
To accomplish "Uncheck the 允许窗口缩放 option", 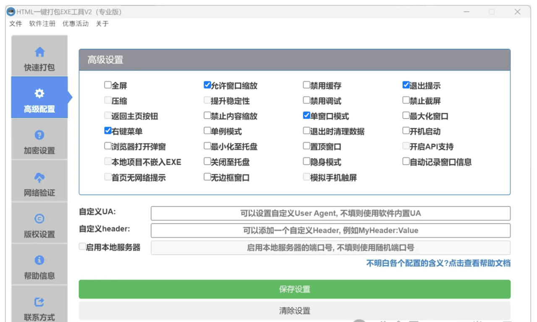I will [207, 85].
